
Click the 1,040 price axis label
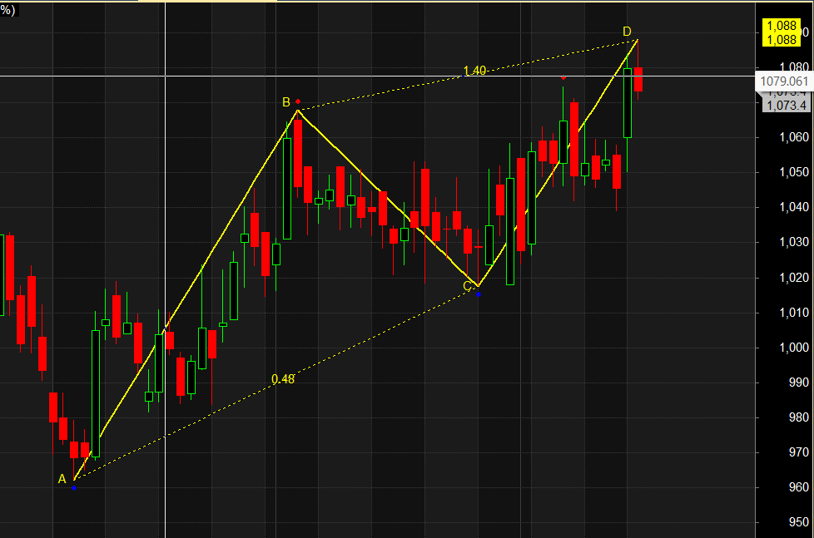coord(794,207)
